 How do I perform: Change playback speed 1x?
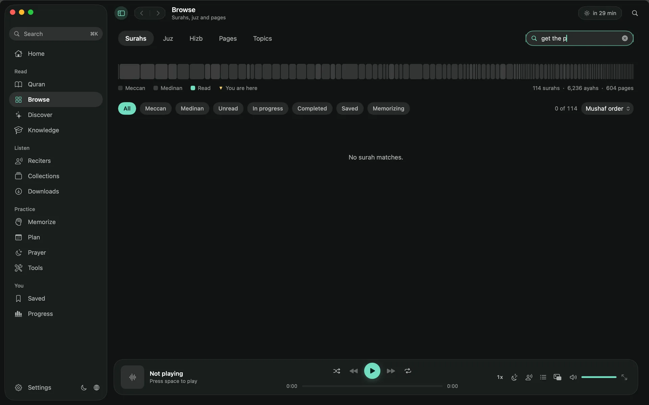click(500, 377)
